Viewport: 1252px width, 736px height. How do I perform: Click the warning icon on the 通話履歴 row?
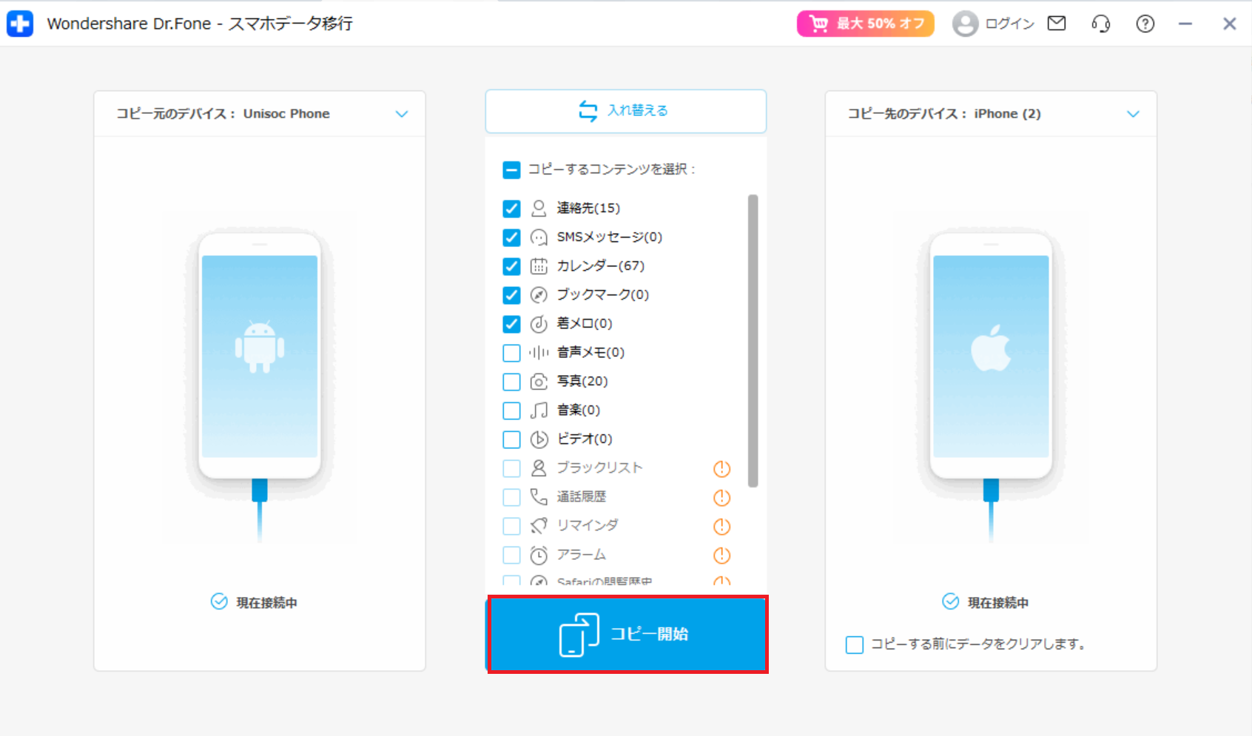(721, 498)
